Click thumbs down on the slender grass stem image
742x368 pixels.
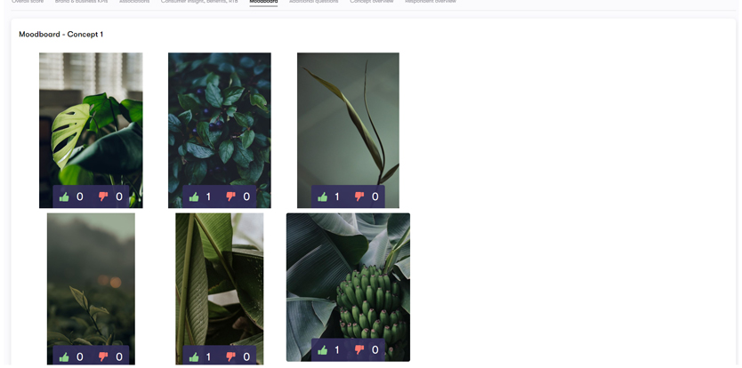coord(359,196)
